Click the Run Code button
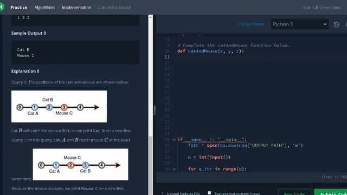This screenshot has height=195, width=347. click(294, 192)
